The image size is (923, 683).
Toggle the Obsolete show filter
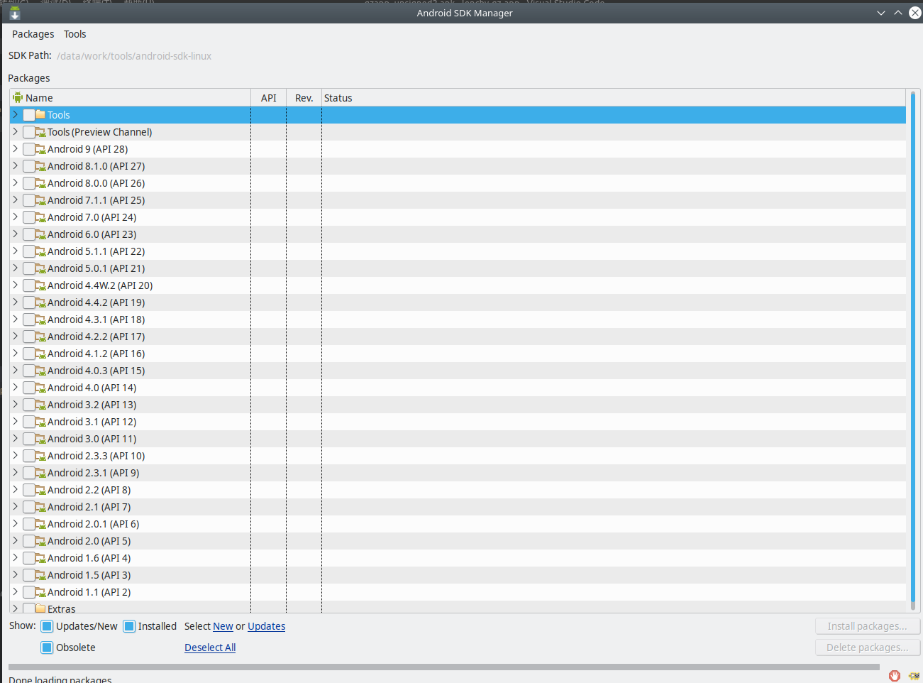(47, 648)
